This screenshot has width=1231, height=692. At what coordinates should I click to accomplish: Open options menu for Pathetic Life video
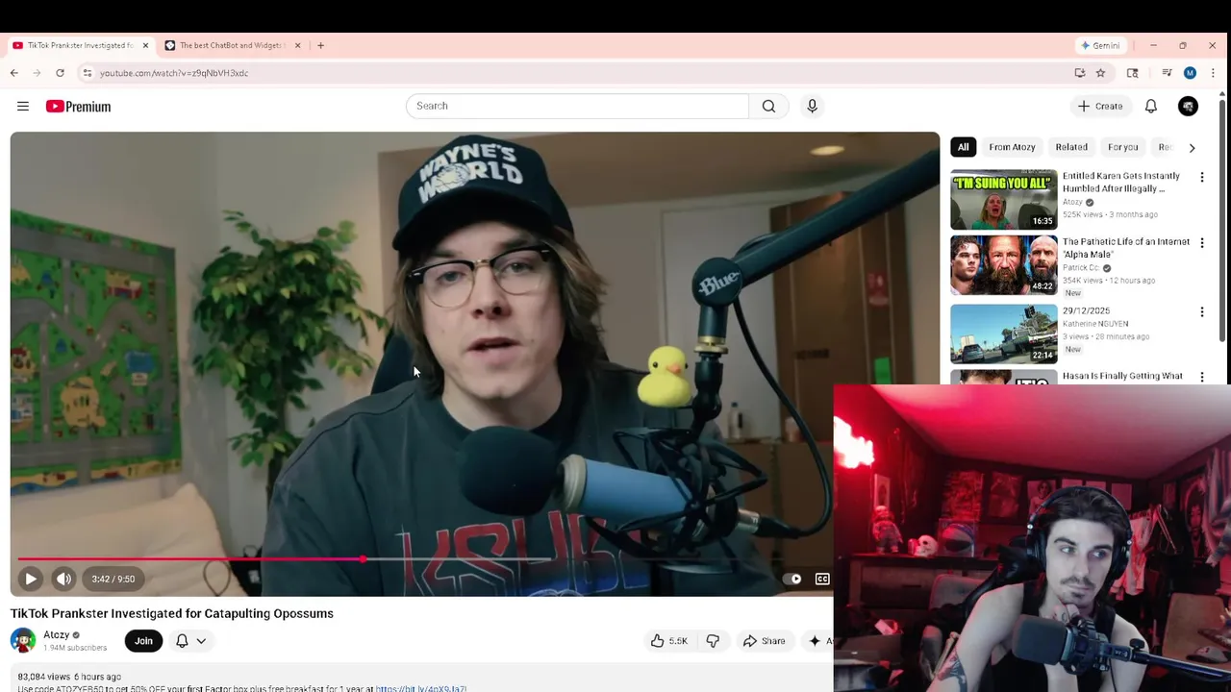click(1201, 243)
